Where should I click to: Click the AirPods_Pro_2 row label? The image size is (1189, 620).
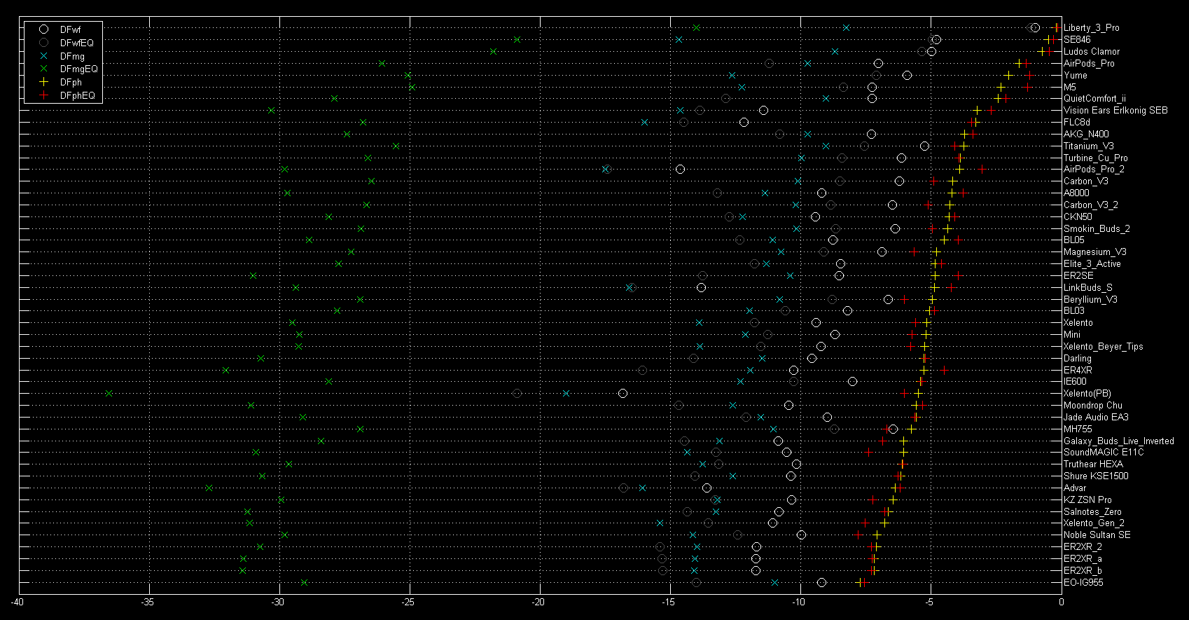pos(1094,170)
